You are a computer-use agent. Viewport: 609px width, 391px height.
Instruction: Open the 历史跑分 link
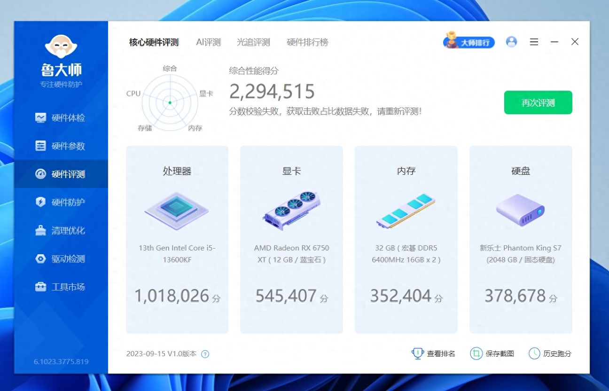(x=557, y=354)
